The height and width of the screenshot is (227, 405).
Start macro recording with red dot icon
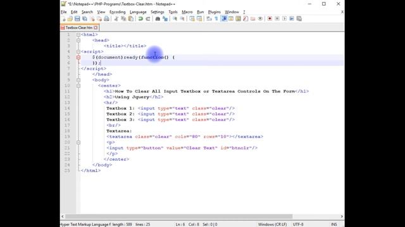click(x=270, y=19)
